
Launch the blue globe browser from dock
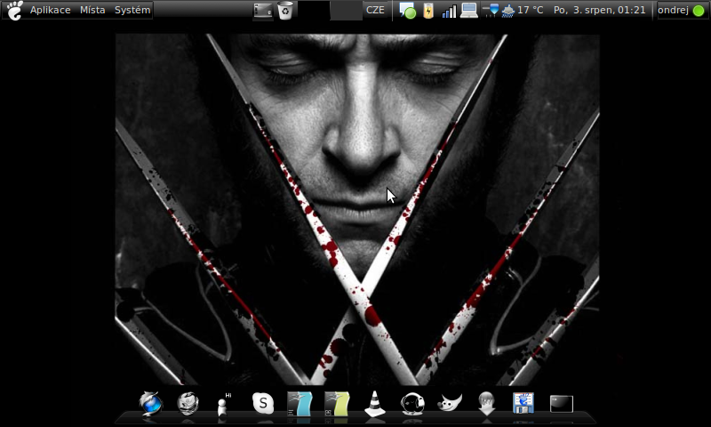(150, 403)
